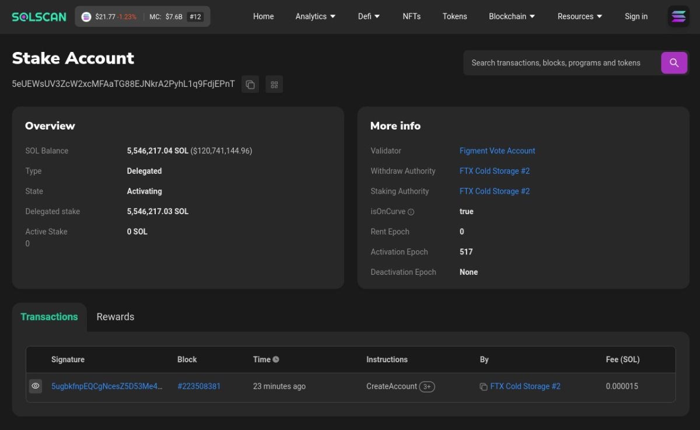The height and width of the screenshot is (430, 700).
Task: Select the Transactions tab
Action: pyautogui.click(x=49, y=317)
